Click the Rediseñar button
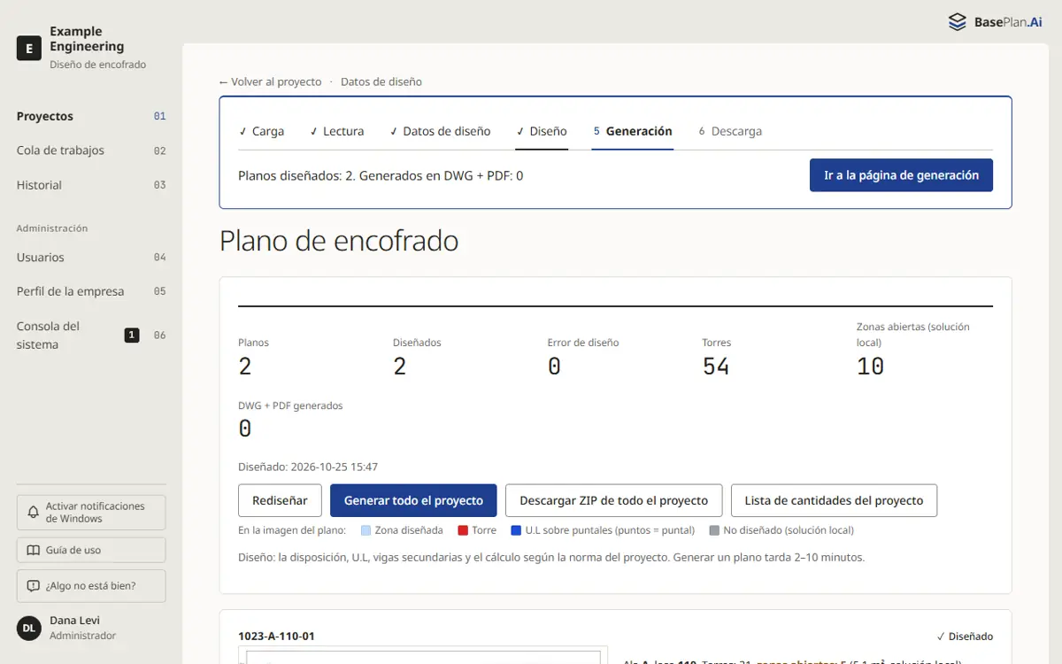Viewport: 1062px width, 664px height. [280, 500]
